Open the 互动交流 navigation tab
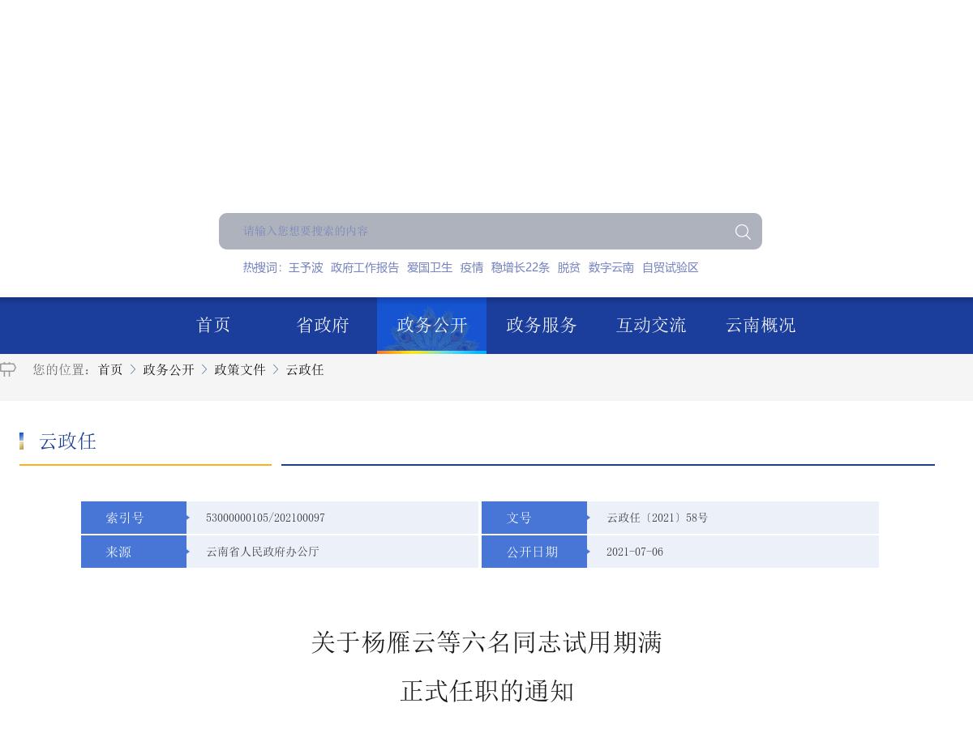973x729 pixels. (651, 325)
